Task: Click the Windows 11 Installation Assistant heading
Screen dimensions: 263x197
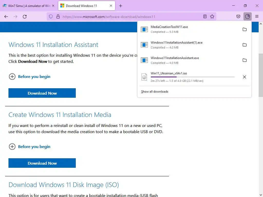Action: click(x=53, y=45)
